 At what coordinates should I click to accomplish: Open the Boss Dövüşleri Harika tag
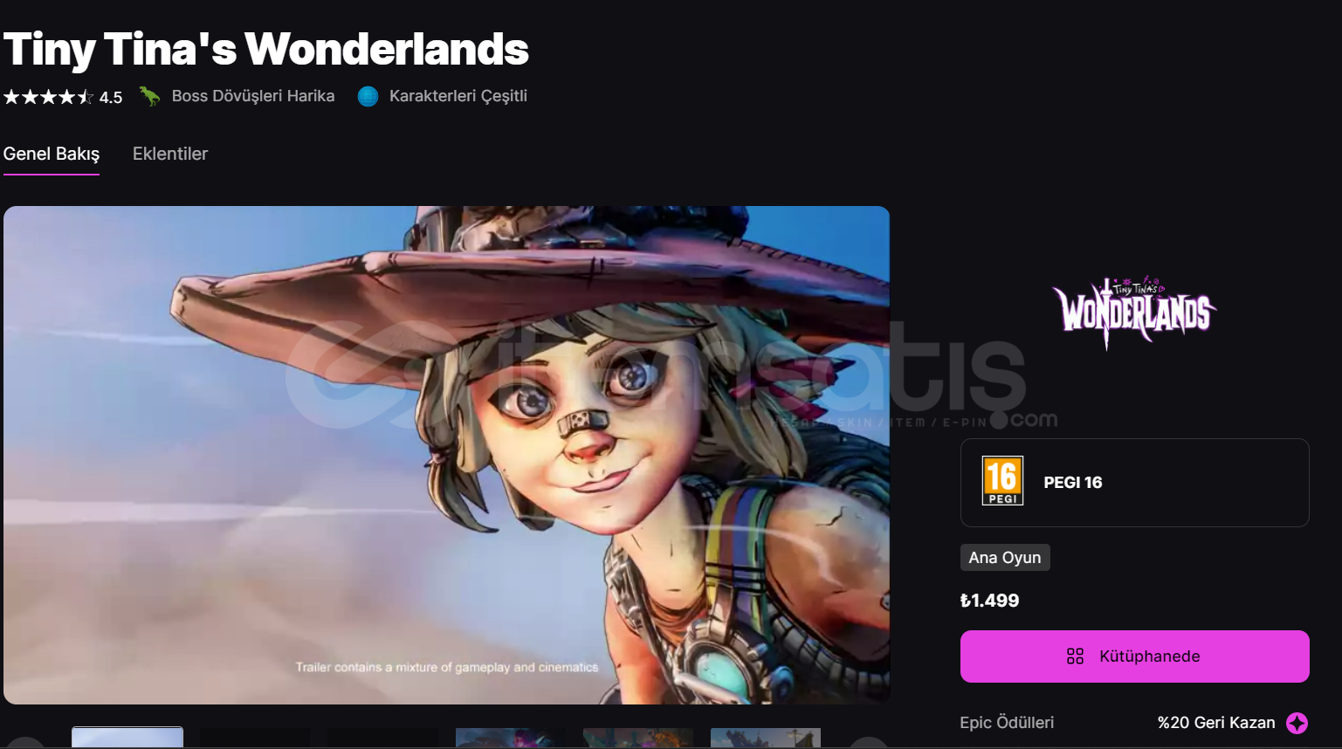(x=253, y=96)
